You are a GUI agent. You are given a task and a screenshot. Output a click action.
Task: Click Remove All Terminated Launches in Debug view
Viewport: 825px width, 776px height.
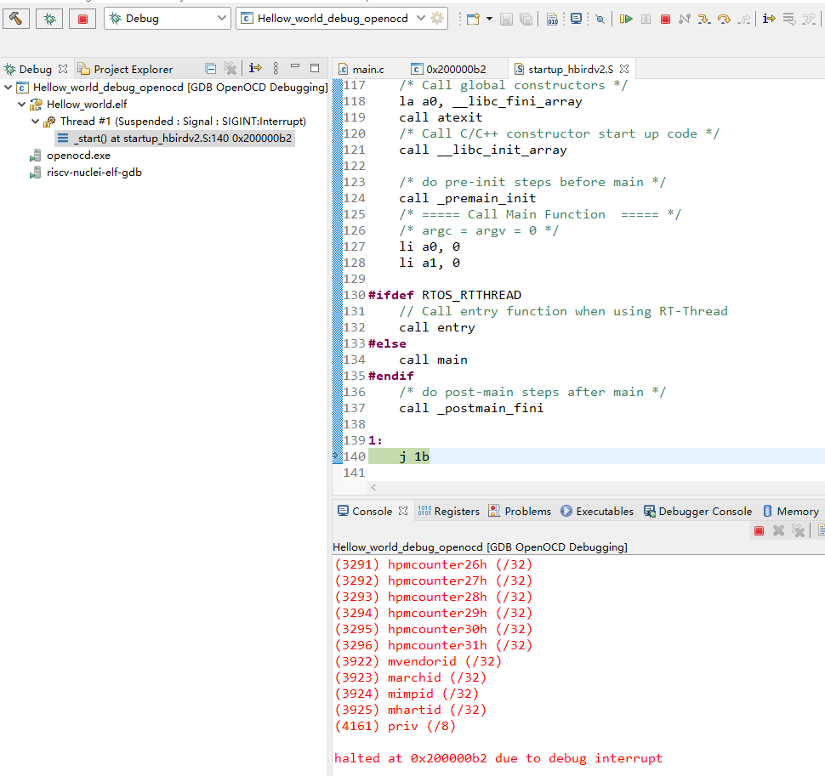point(230,68)
